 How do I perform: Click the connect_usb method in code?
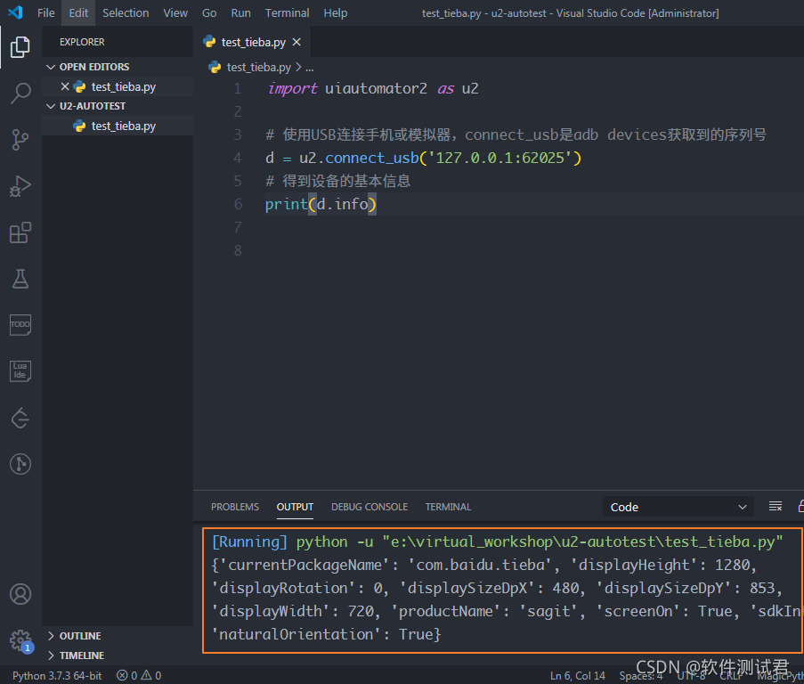[372, 158]
